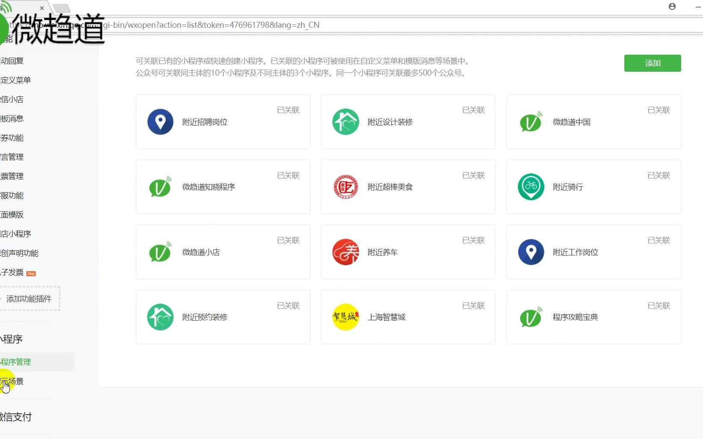Image resolution: width=703 pixels, height=439 pixels.
Task: Click the 附近超棒美食 red icon
Action: 346,187
